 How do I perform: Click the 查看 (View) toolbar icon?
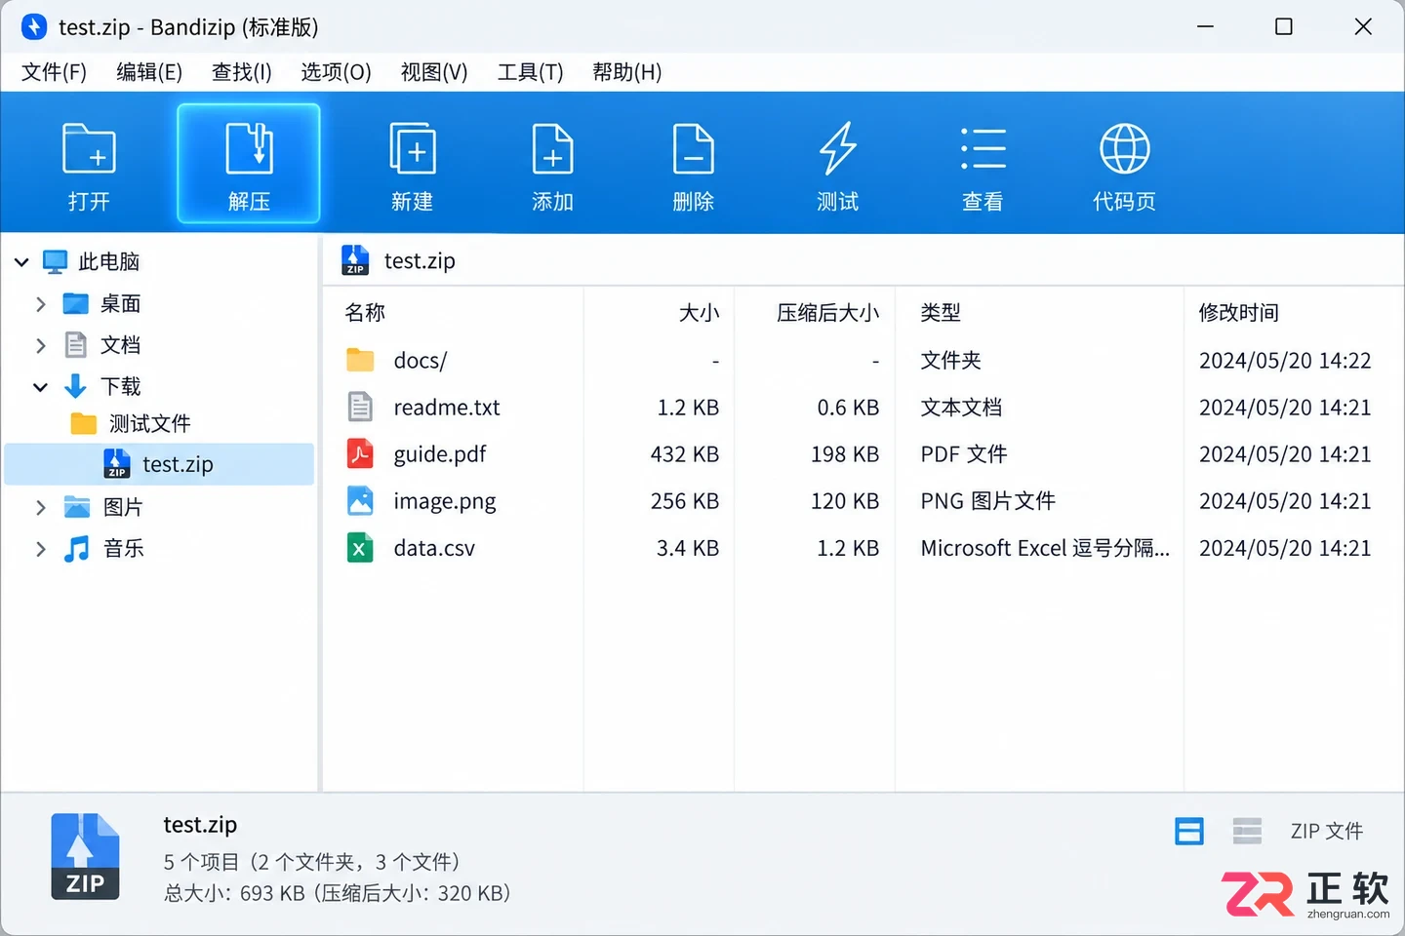pyautogui.click(x=983, y=148)
